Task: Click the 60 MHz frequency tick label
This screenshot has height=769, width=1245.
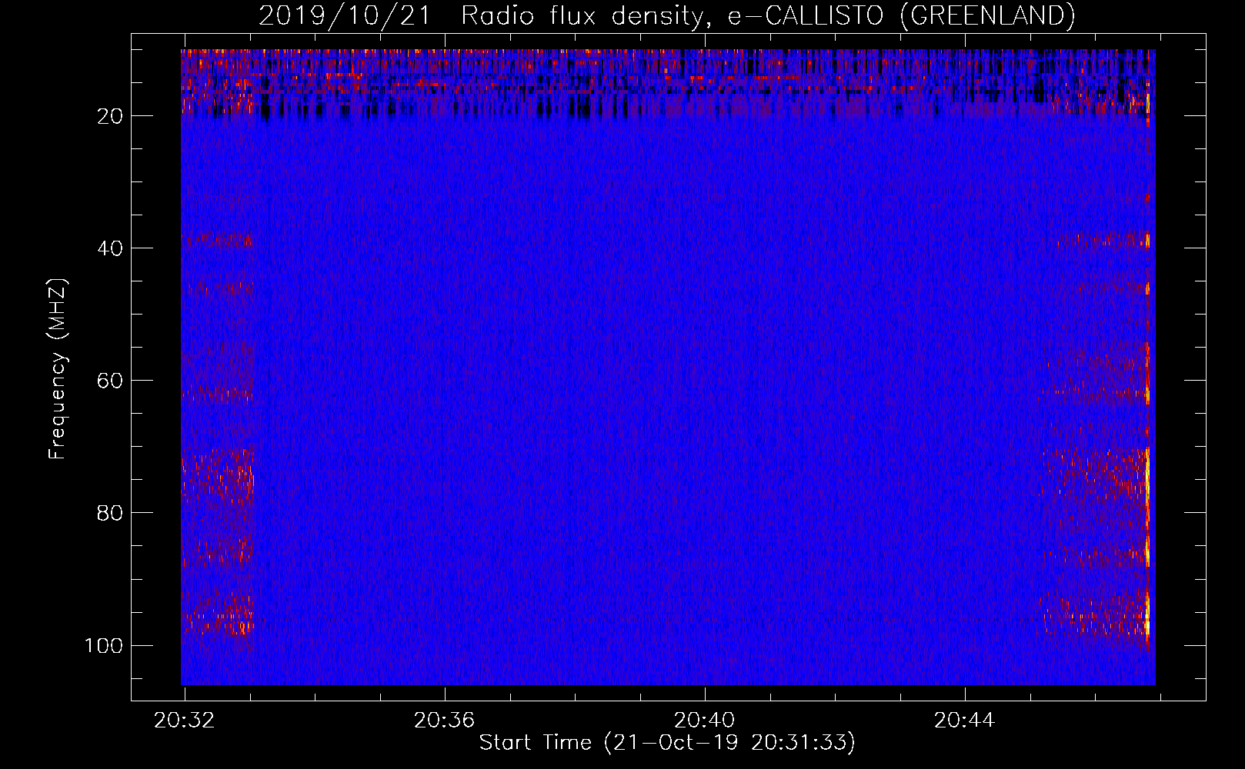Action: pyautogui.click(x=108, y=381)
